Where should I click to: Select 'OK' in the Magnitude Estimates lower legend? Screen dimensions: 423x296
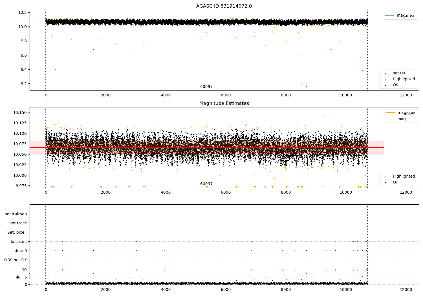(x=395, y=182)
